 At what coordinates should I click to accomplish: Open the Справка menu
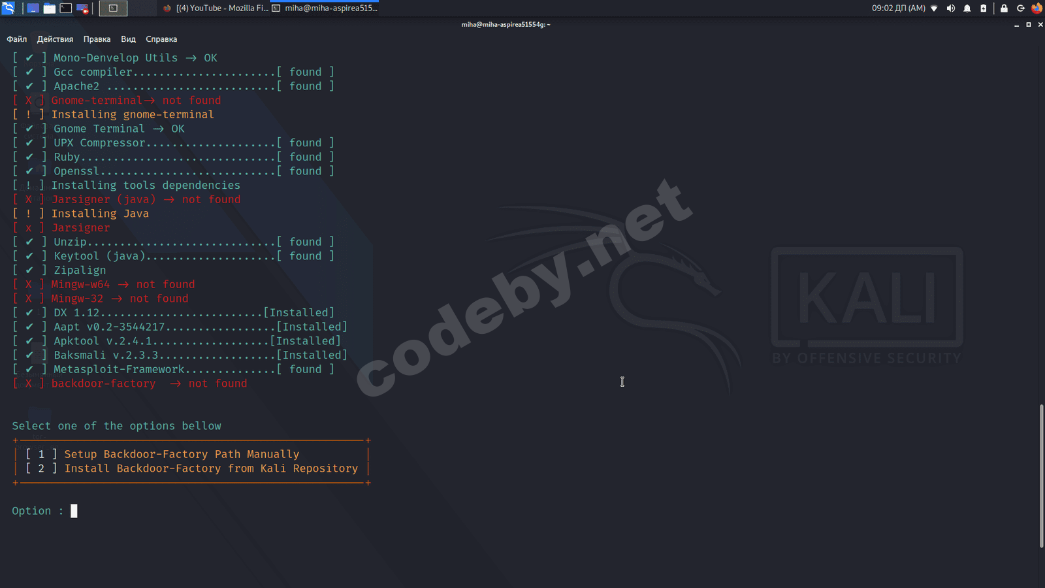coord(161,39)
